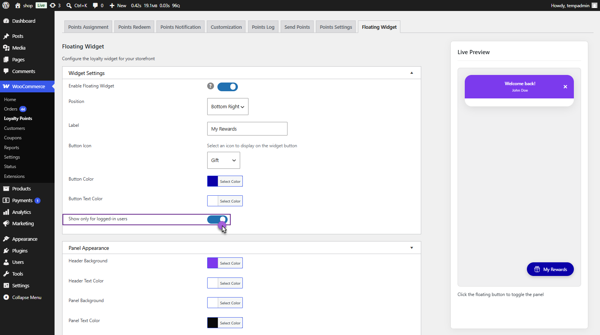
Task: Click the Collapse Menu icon
Action: 6,297
